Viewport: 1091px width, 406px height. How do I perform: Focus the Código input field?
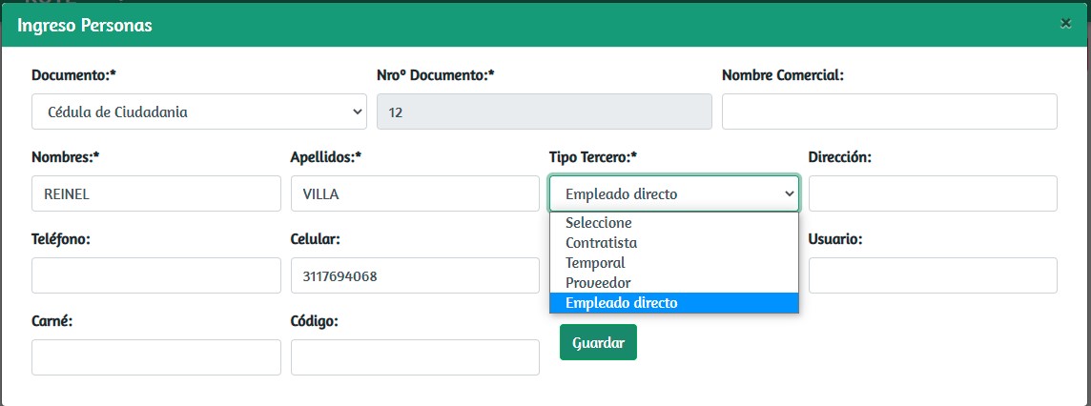(415, 357)
